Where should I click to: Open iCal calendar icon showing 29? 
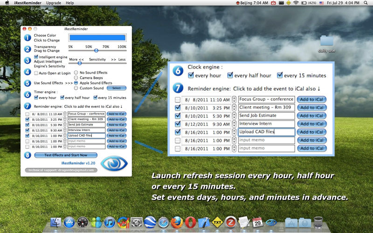click(257, 223)
